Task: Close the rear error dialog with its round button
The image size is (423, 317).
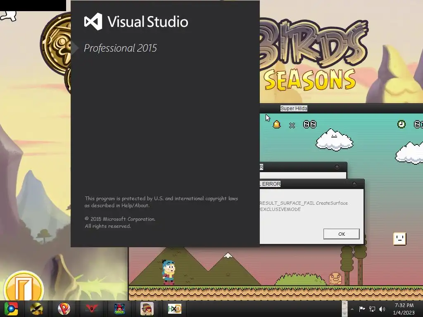Action: pyautogui.click(x=337, y=167)
